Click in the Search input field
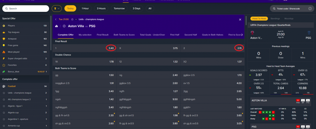The height and width of the screenshot is (129, 316). pyautogui.click(x=26, y=8)
